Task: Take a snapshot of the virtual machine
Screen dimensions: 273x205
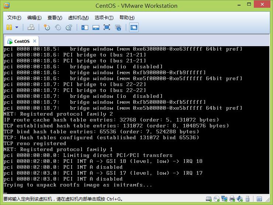Action: coord(47,27)
